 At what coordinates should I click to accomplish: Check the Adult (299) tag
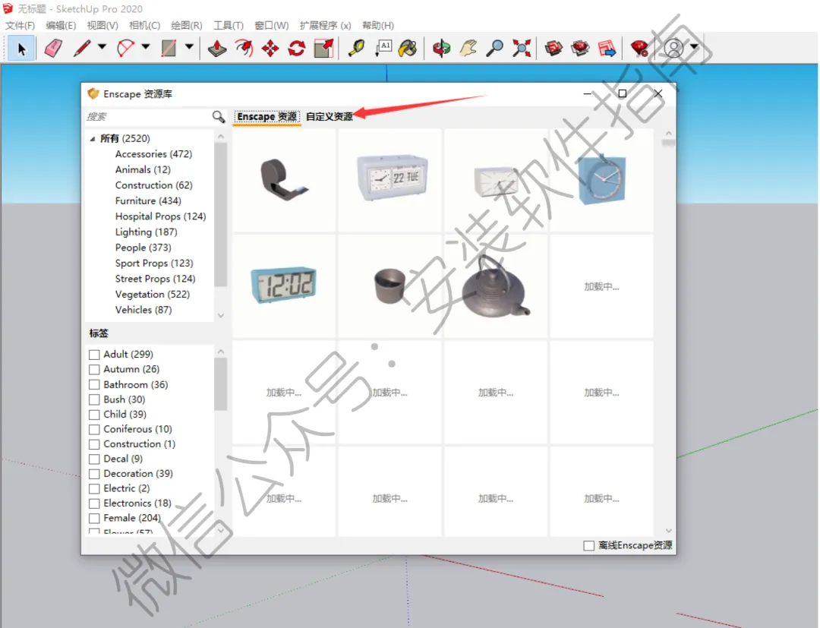click(x=94, y=355)
